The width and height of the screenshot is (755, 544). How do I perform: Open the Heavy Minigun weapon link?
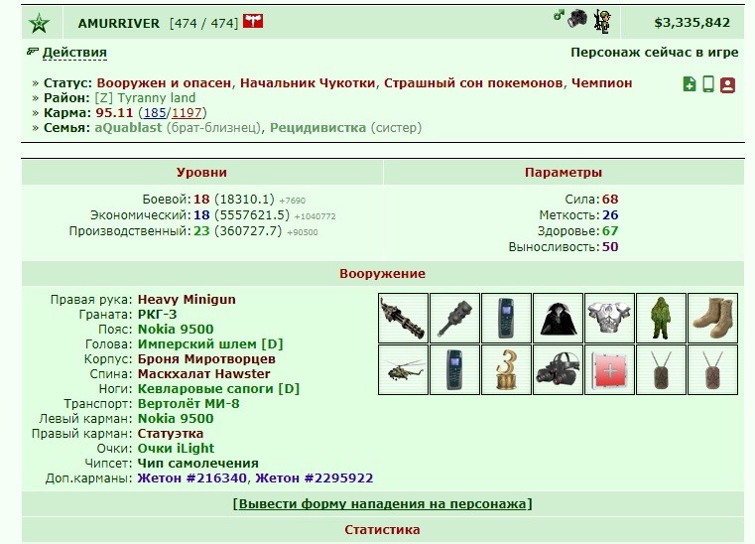(x=187, y=299)
